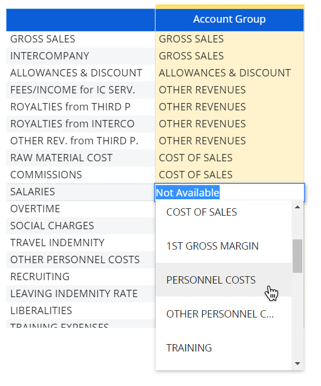Select the SALARIES row label
The width and height of the screenshot is (321, 386).
[x=32, y=192]
